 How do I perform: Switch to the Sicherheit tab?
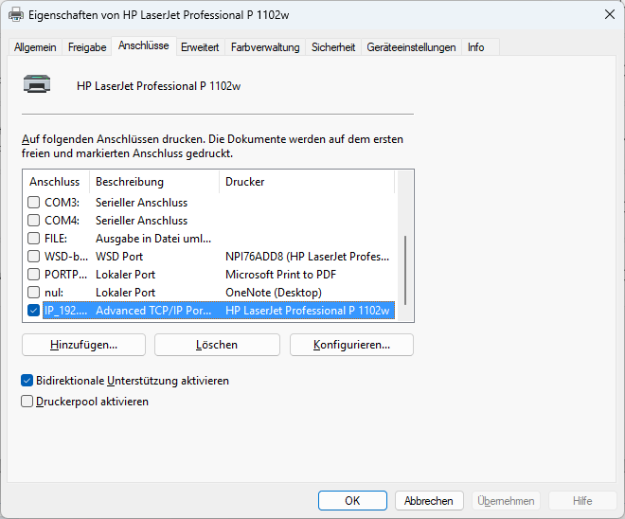point(333,47)
